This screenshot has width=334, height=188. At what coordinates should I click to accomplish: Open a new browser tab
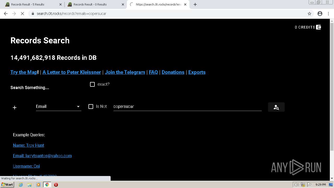pyautogui.click(x=195, y=4)
